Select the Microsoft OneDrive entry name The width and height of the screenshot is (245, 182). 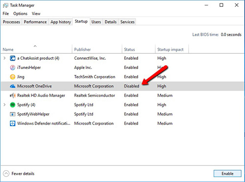tap(34, 86)
